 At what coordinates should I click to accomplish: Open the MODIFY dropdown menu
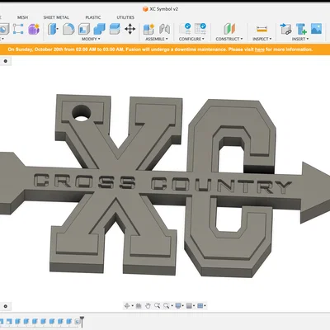[91, 39]
